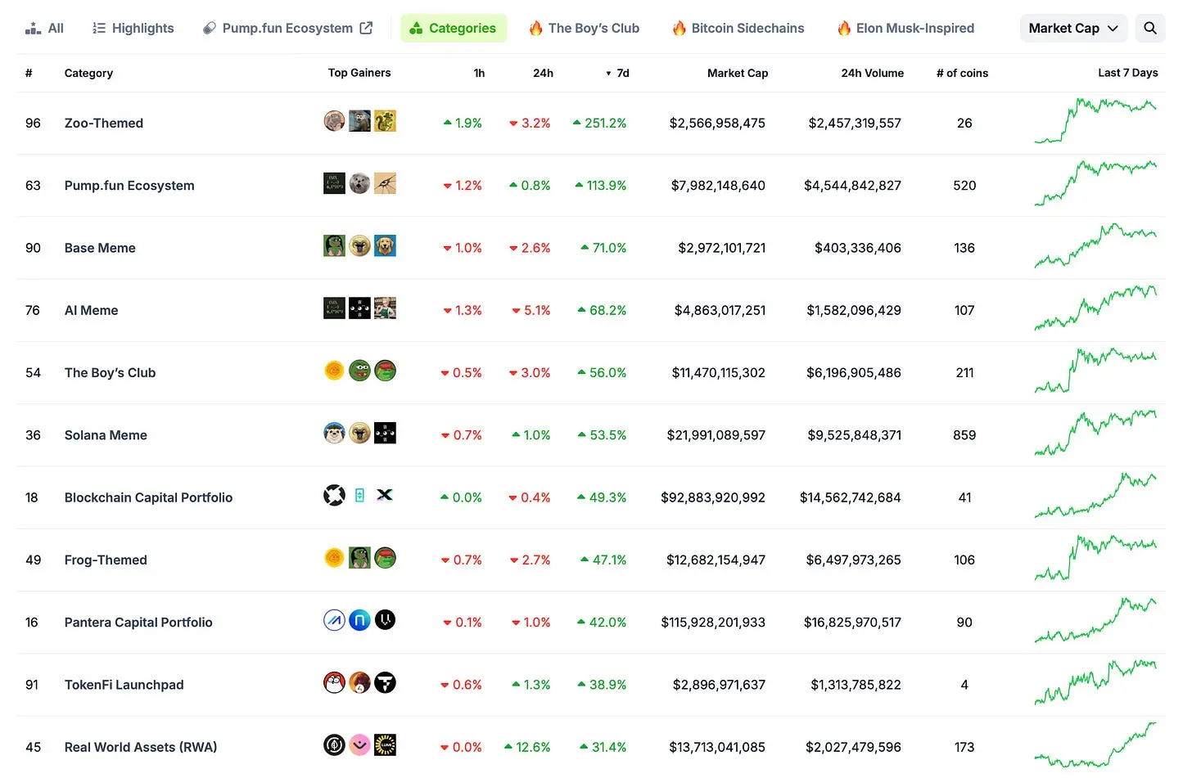Click the last coin icon in TokenFi Launchpad row

(x=385, y=682)
